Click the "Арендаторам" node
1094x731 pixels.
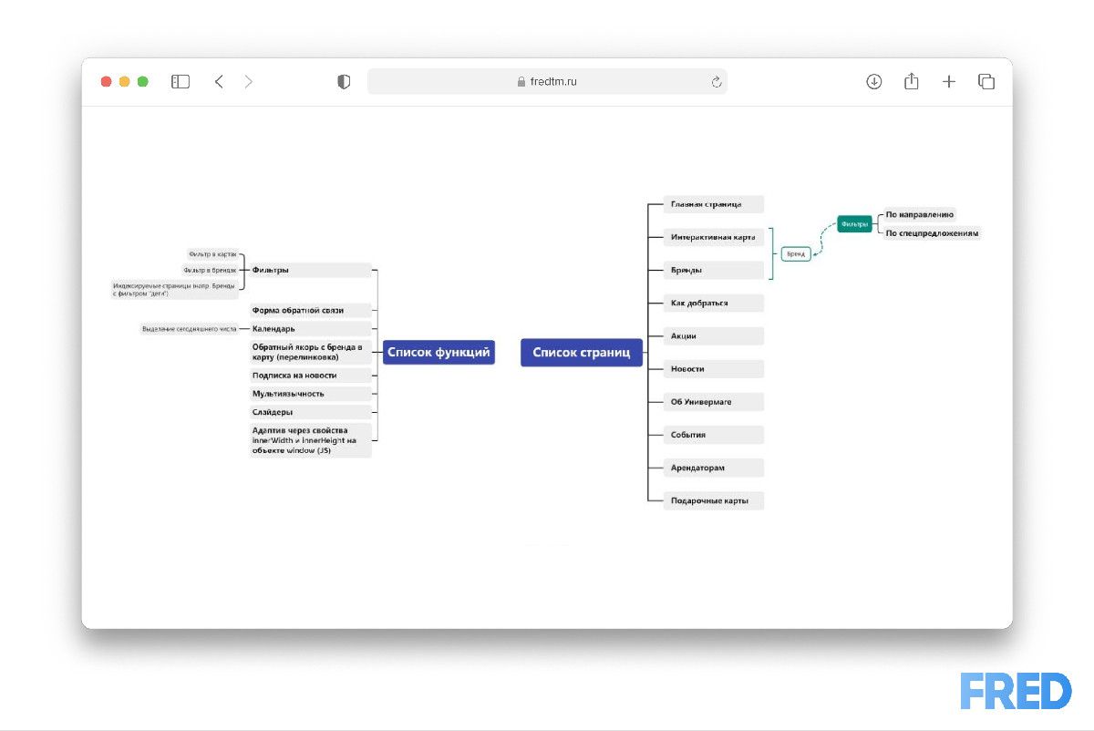(x=715, y=468)
